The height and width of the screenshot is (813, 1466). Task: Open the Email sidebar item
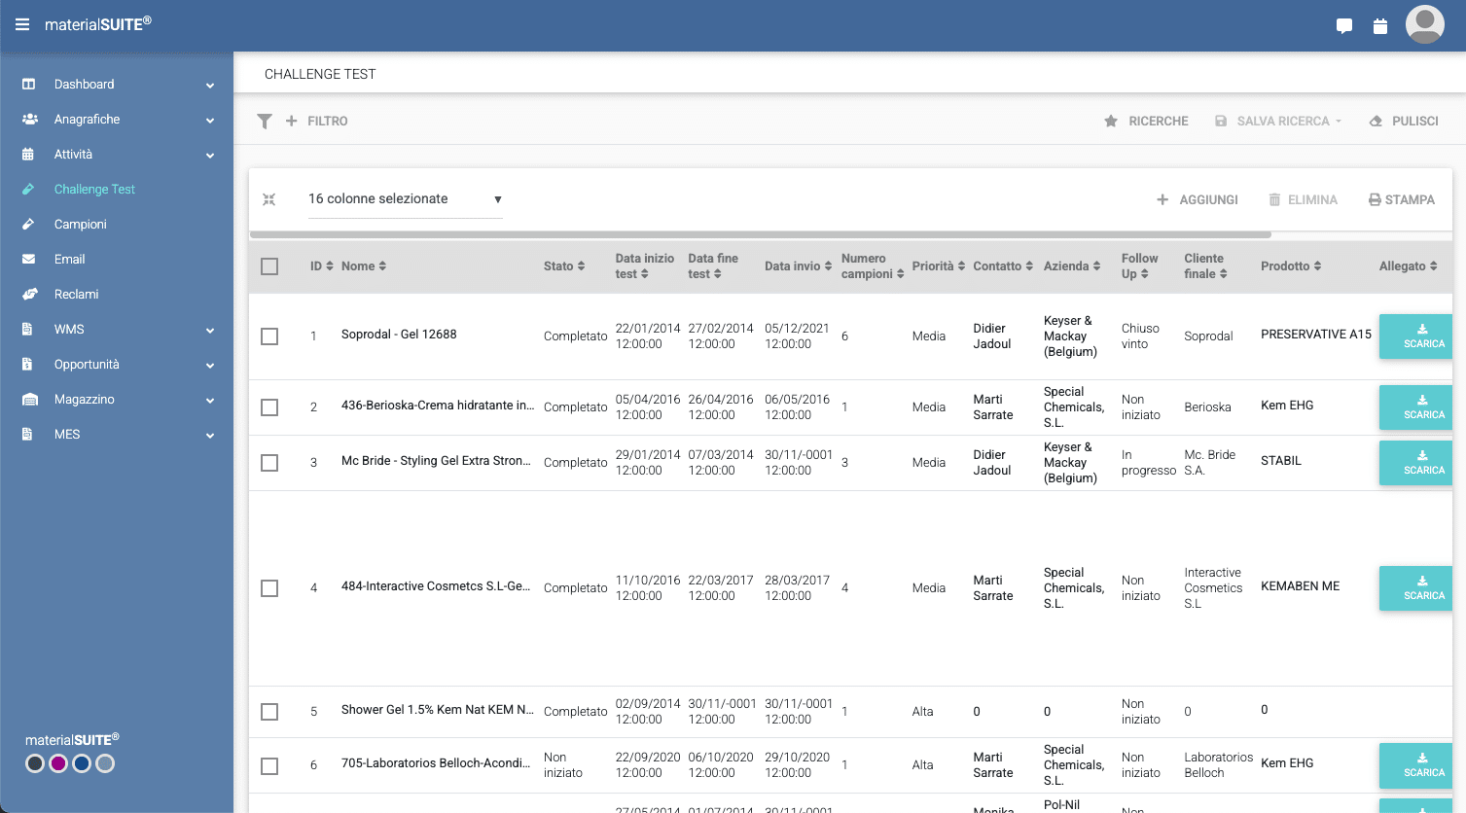coord(70,260)
